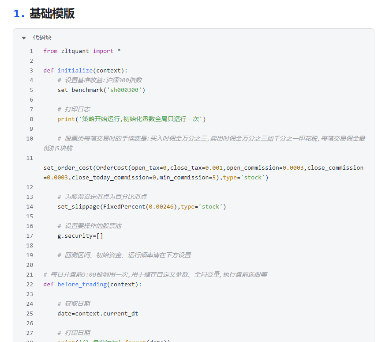
Task: Click the 设置基准收益 comment line
Action: 100,80
